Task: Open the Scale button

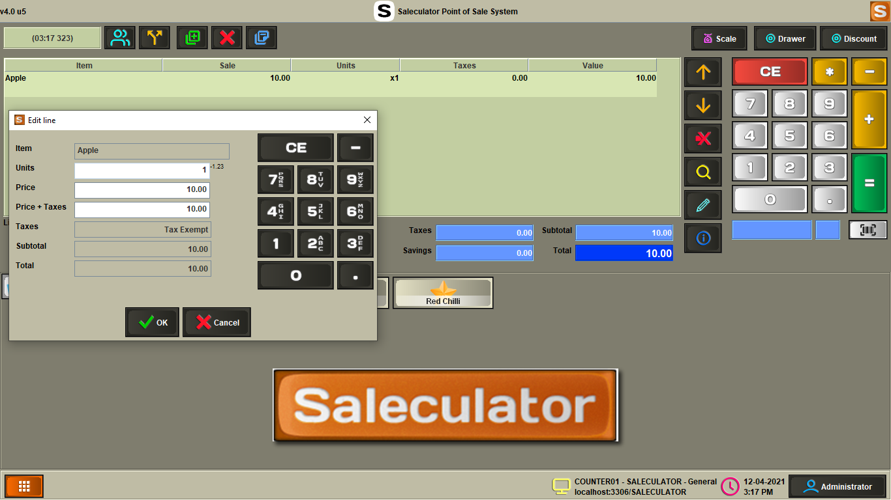Action: point(719,38)
